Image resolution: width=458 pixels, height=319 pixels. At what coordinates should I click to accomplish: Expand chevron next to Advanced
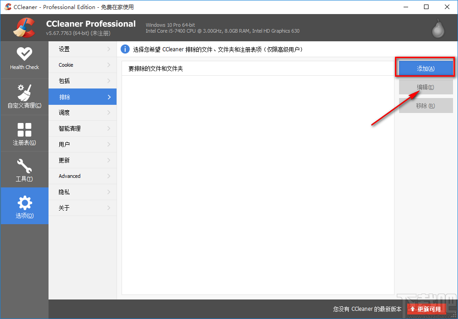click(x=109, y=176)
